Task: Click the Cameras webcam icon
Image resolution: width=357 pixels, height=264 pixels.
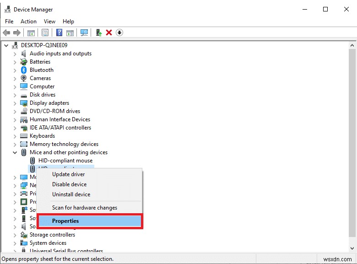Action: [x=23, y=78]
